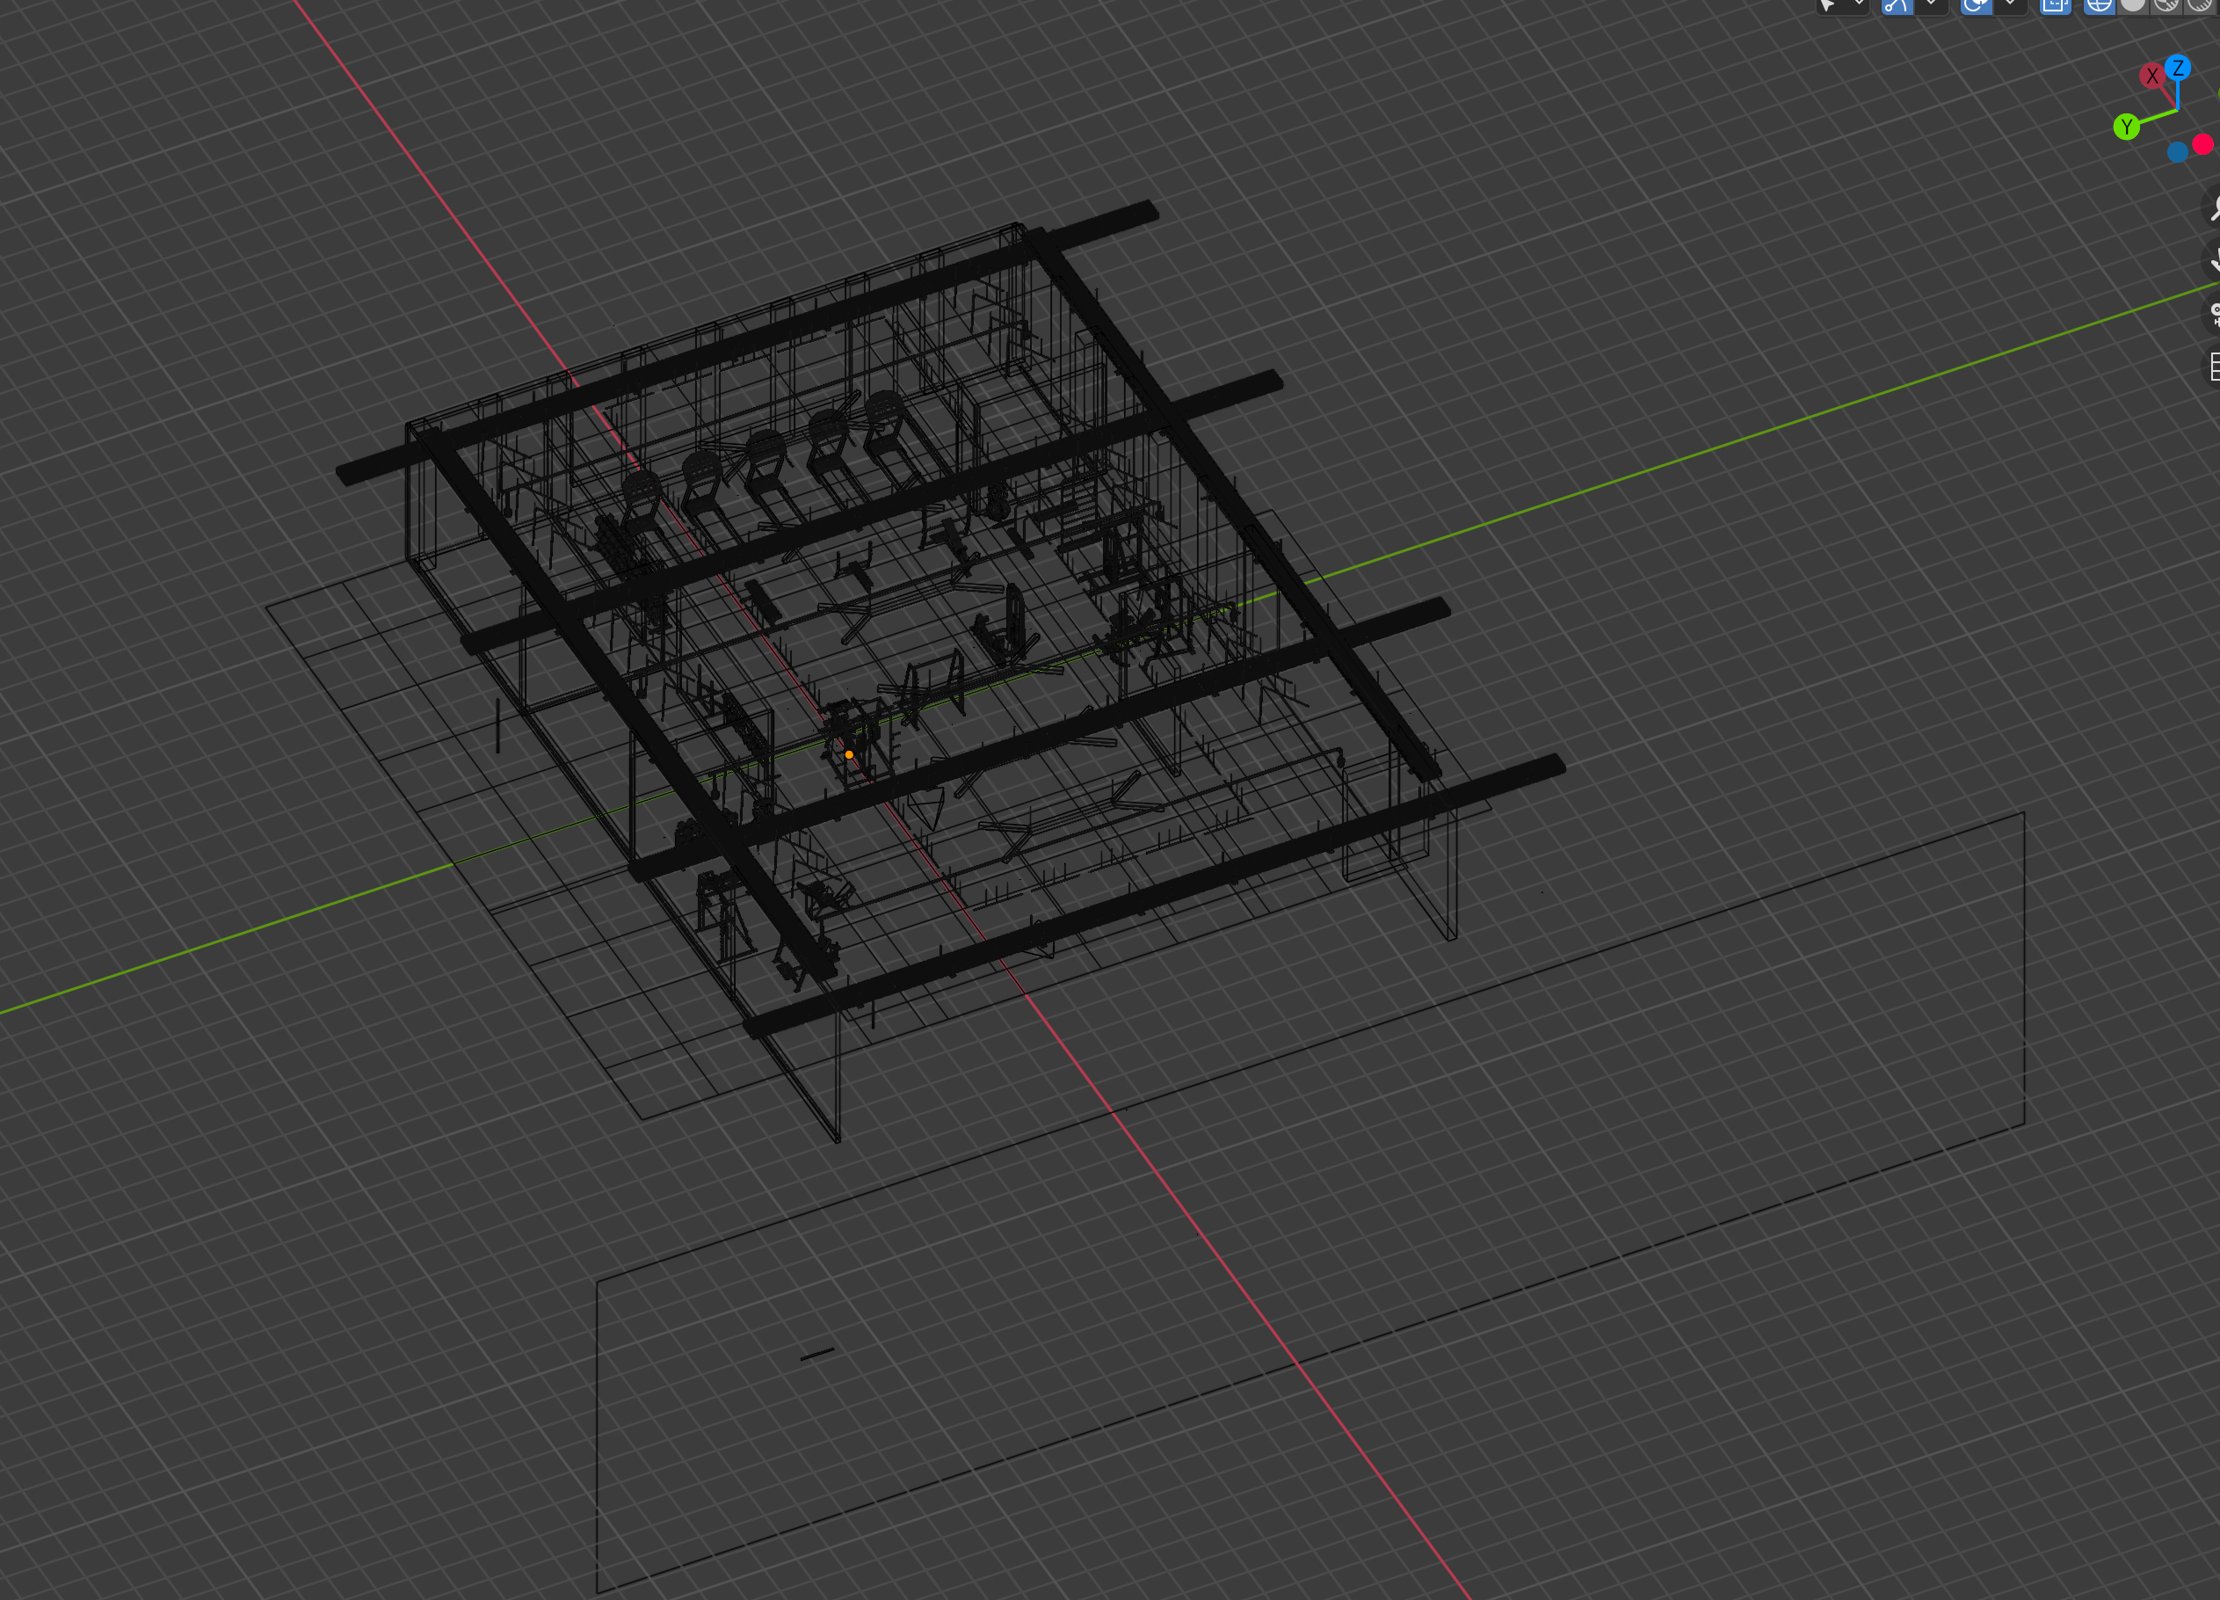Click the negative X red dot on gizmo
The width and height of the screenshot is (2220, 1600).
pyautogui.click(x=2202, y=144)
